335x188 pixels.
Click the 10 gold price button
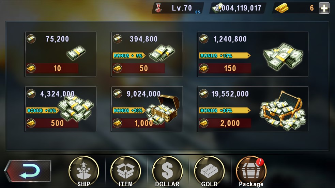click(52, 68)
